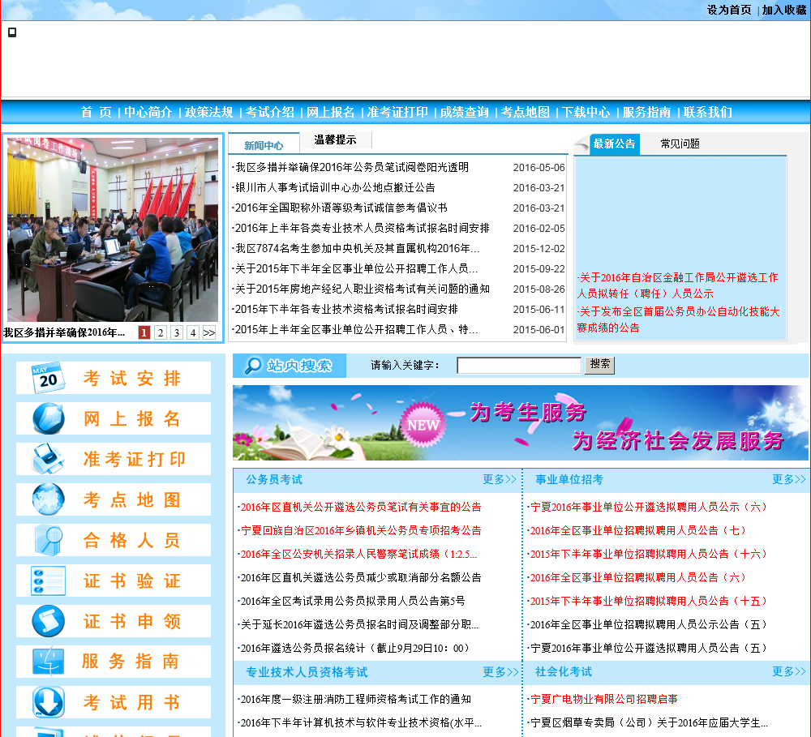Expand 更多>> for 社会化考试 section
The image size is (811, 737).
pos(789,671)
